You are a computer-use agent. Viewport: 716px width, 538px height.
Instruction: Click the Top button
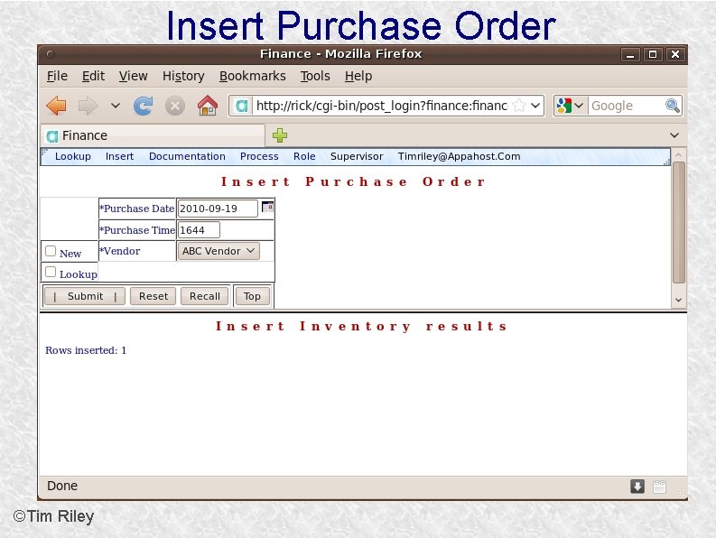tap(252, 296)
